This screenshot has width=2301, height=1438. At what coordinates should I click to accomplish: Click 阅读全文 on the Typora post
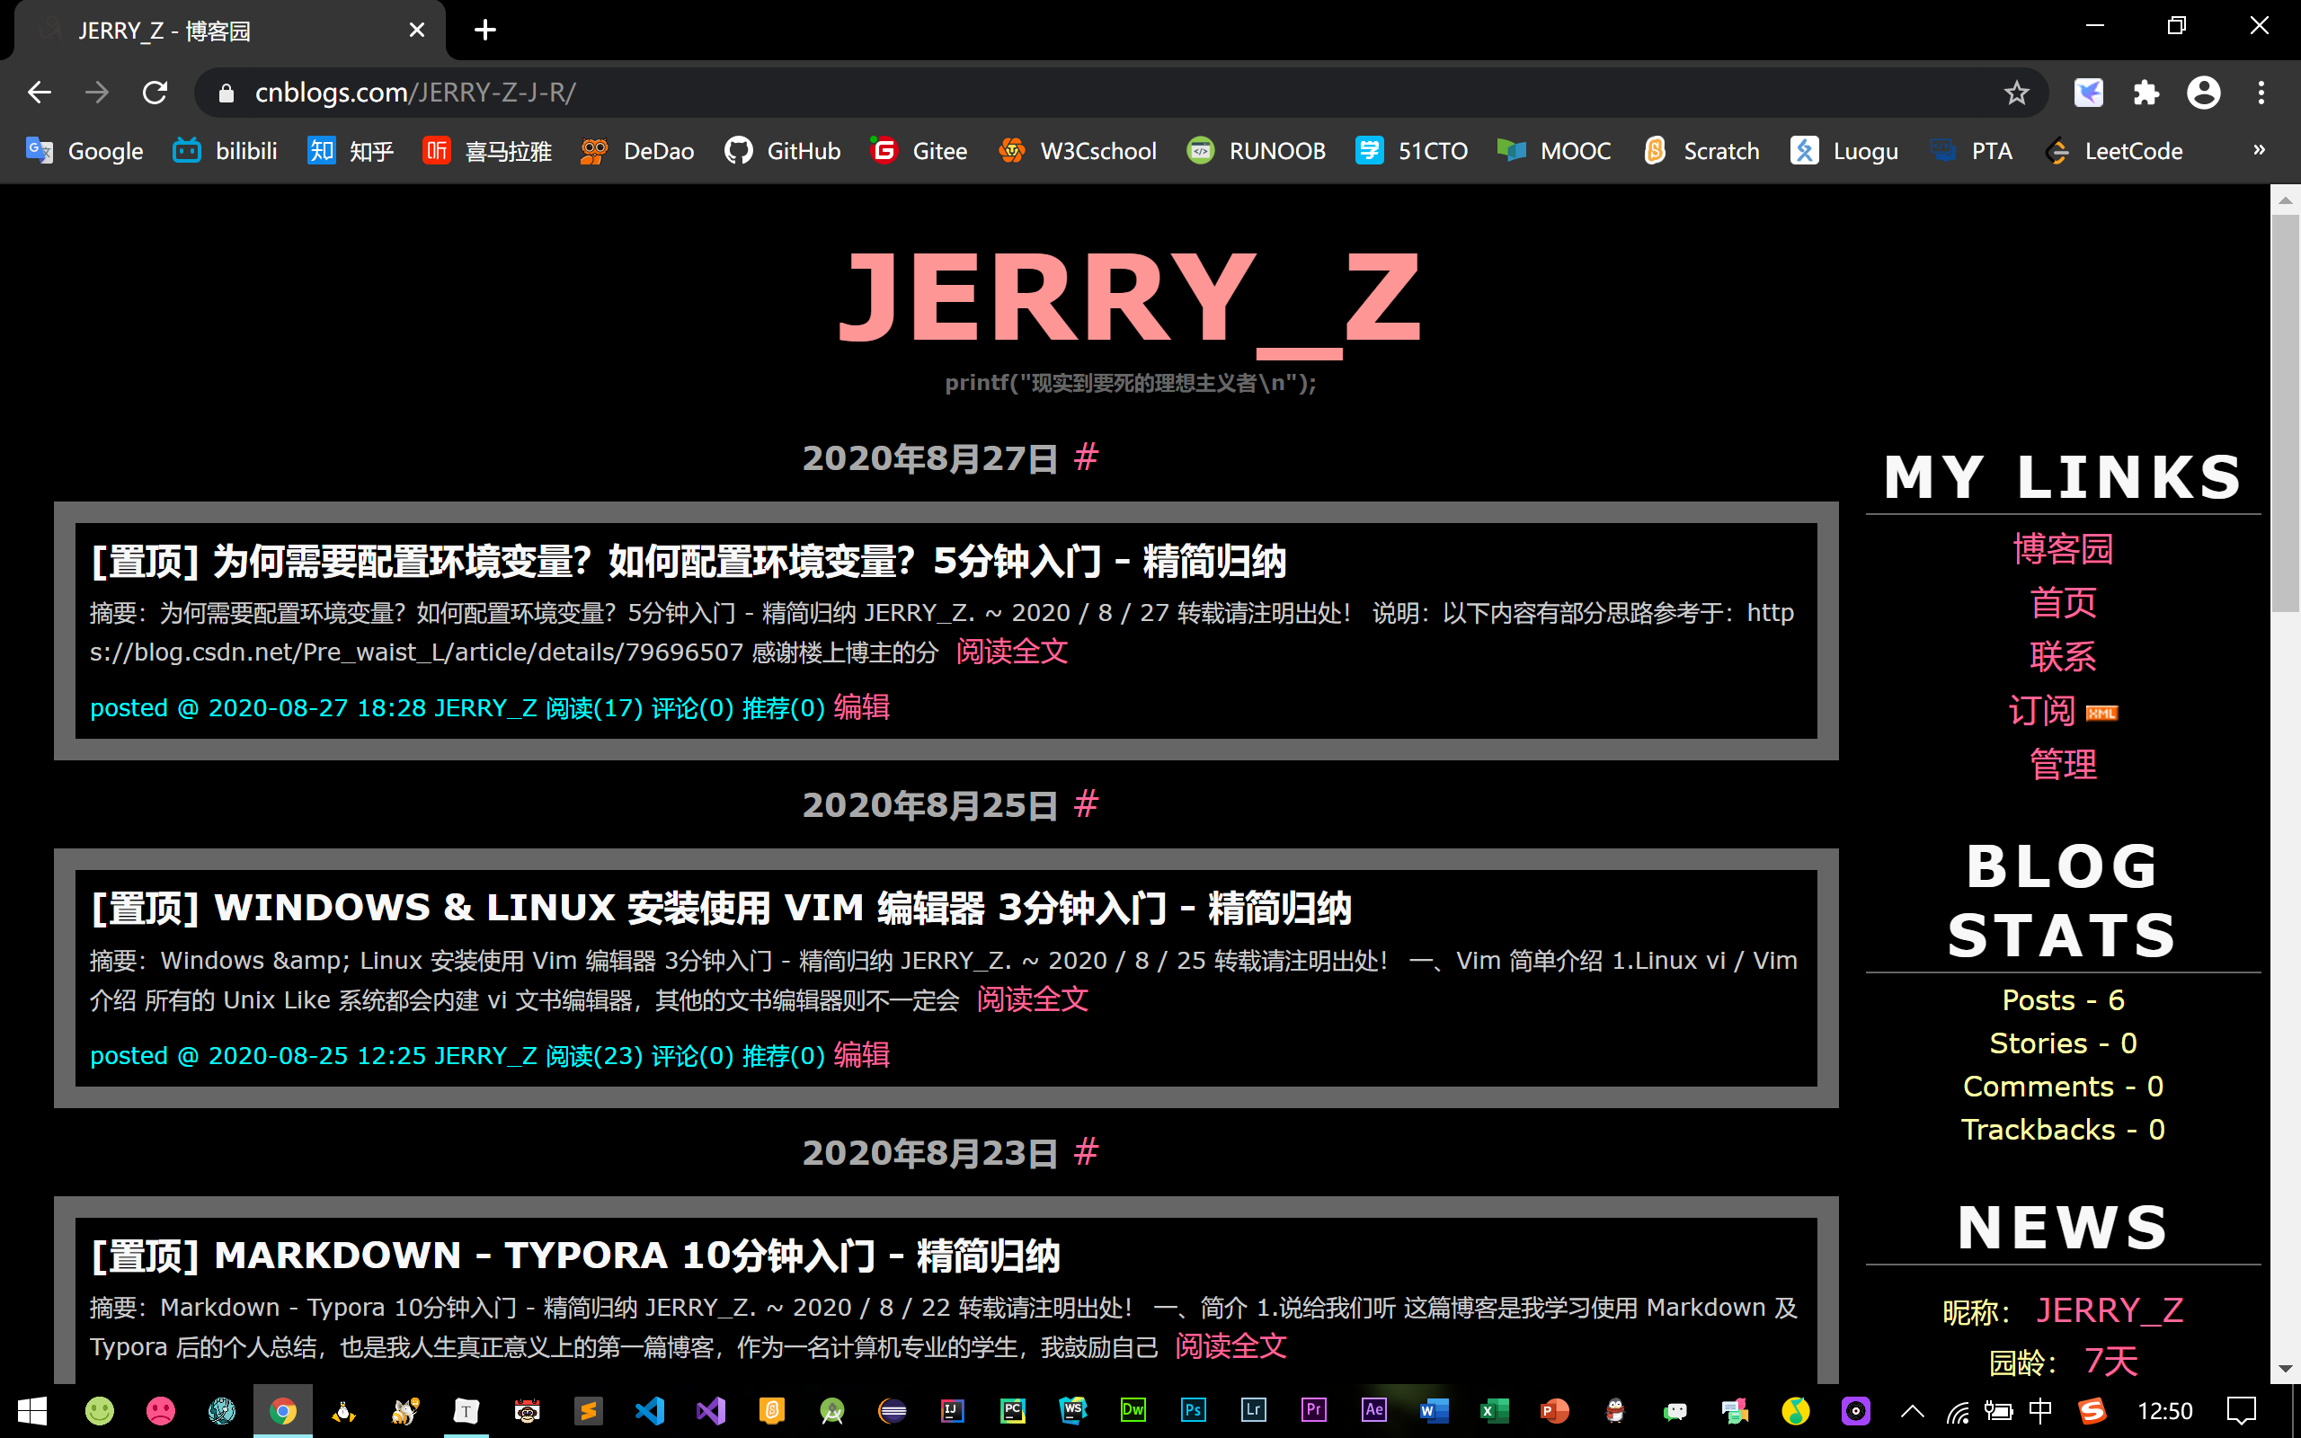click(x=1231, y=1345)
